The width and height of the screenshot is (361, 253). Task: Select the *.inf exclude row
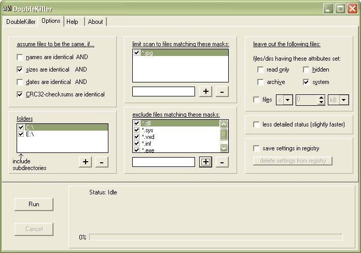[176, 144]
